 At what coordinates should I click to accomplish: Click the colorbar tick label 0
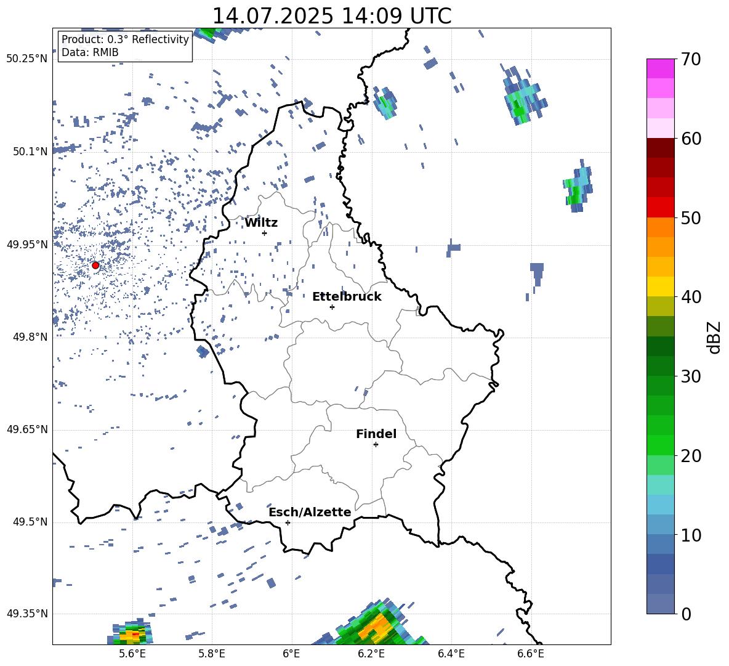(686, 614)
